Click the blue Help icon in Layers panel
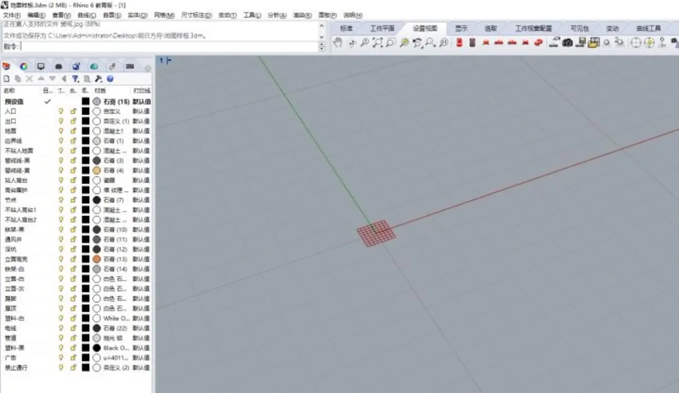This screenshot has width=679, height=393. [110, 79]
